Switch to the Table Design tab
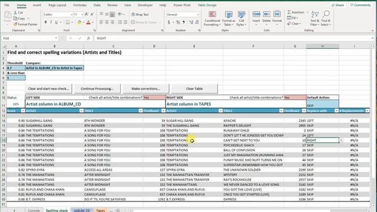This screenshot has height=212, width=377. (x=207, y=5)
